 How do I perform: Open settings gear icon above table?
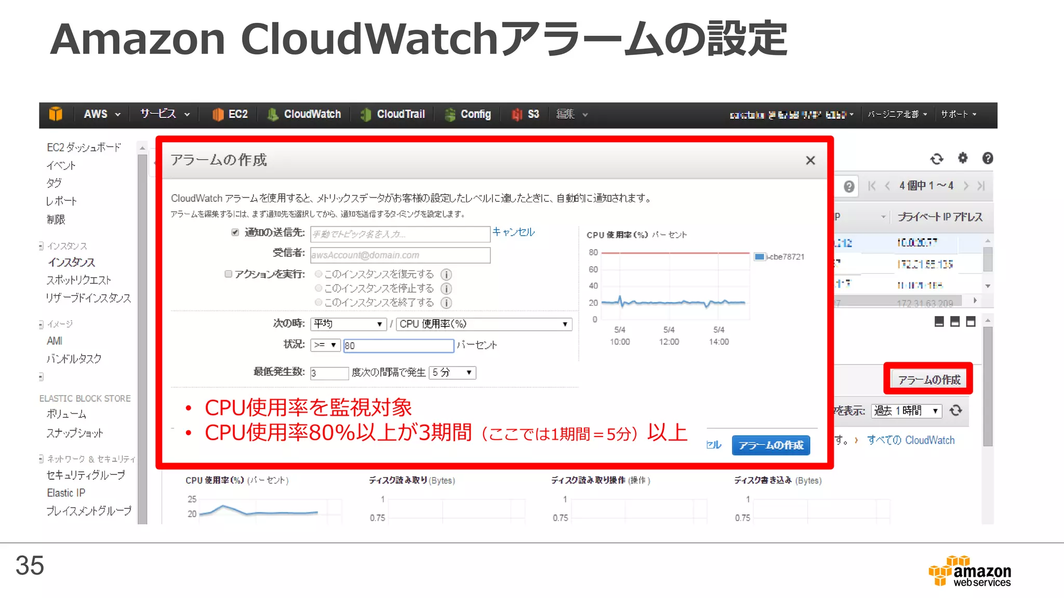pyautogui.click(x=963, y=158)
